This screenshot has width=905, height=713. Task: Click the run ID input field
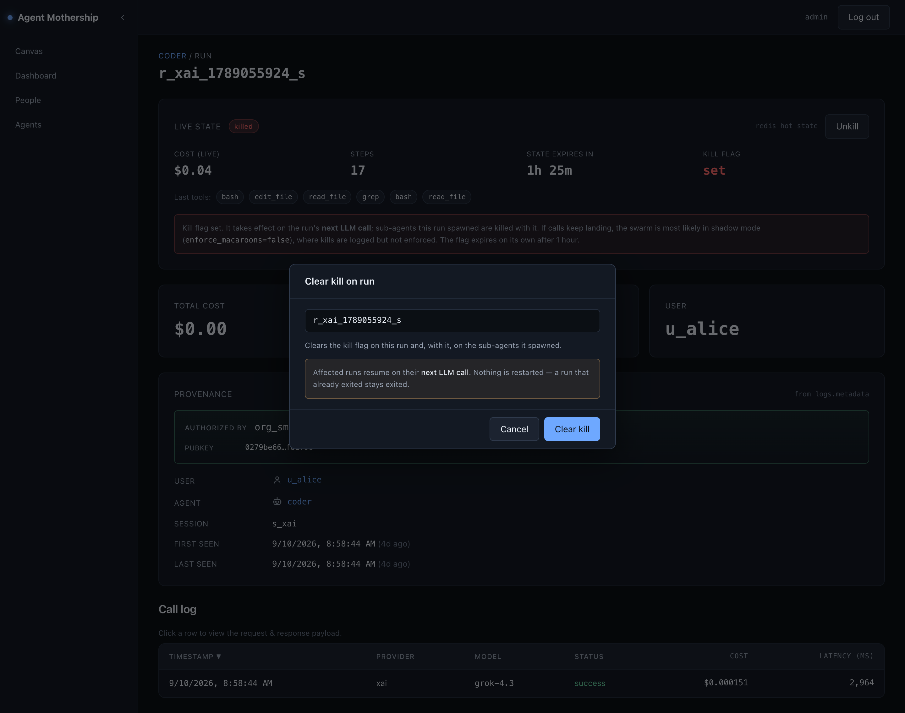click(452, 321)
